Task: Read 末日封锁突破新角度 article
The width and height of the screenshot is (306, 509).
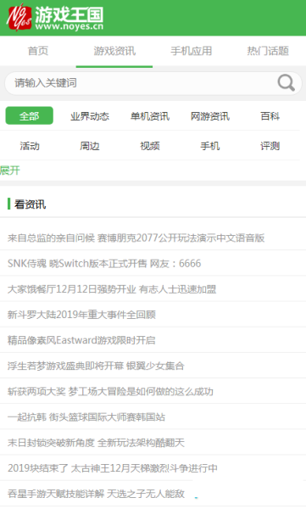Action: (96, 443)
